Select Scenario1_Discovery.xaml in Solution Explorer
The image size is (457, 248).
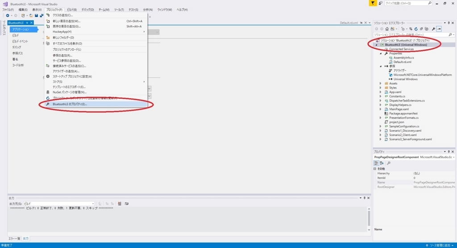(405, 131)
